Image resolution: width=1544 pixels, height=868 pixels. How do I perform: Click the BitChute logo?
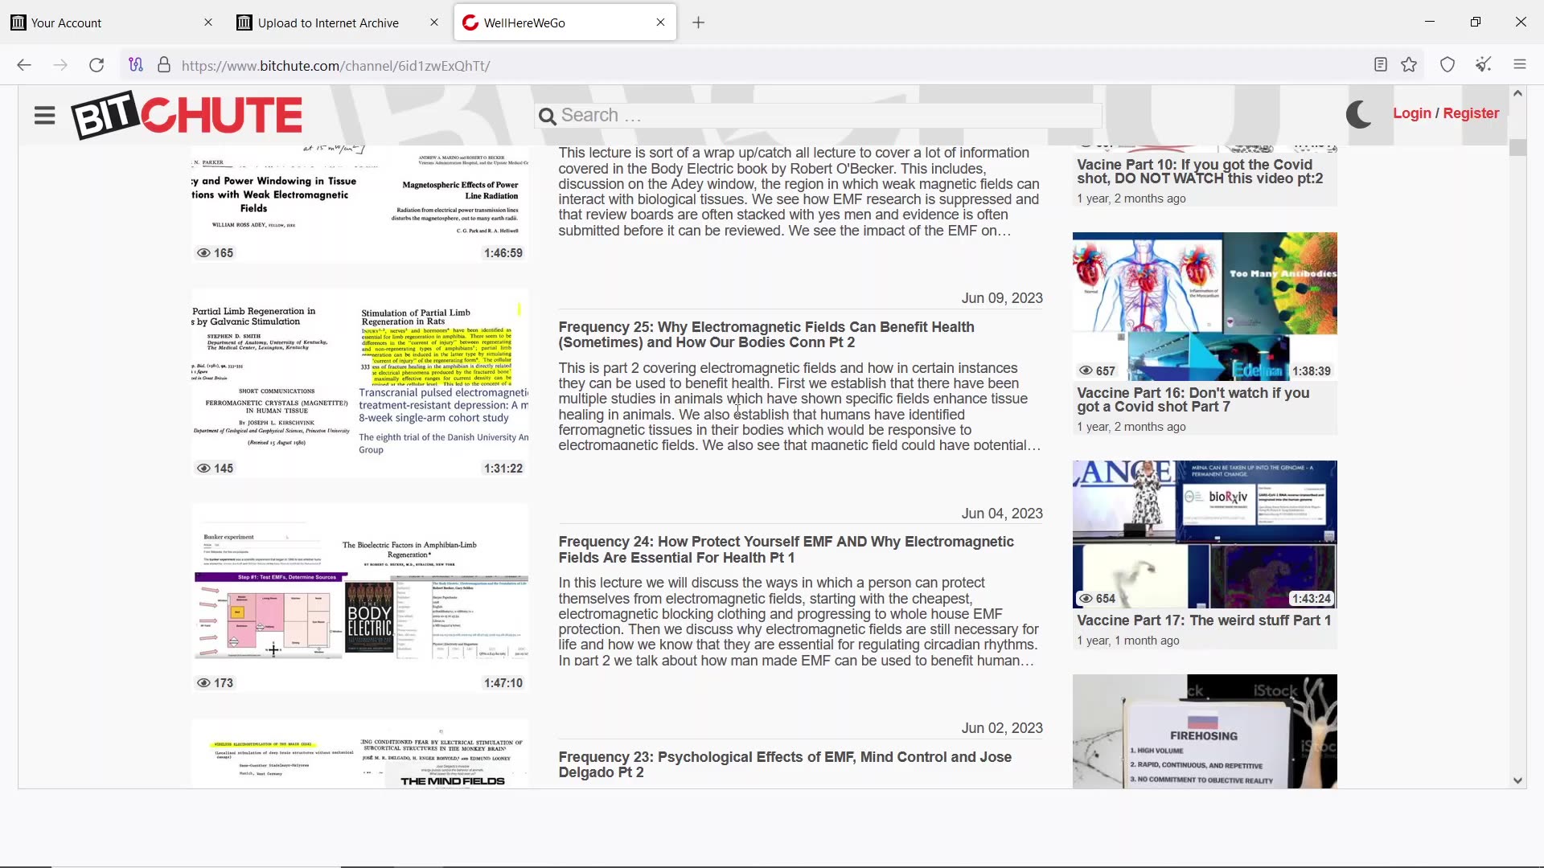[187, 115]
